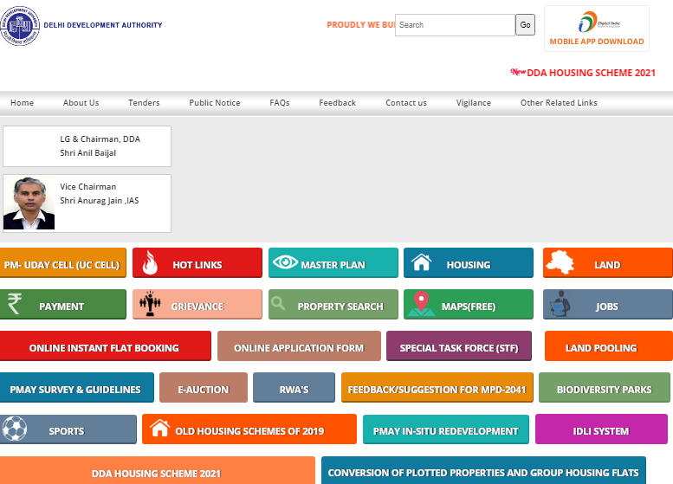
Task: Go to the Vigilance menu item
Action: pyautogui.click(x=474, y=103)
